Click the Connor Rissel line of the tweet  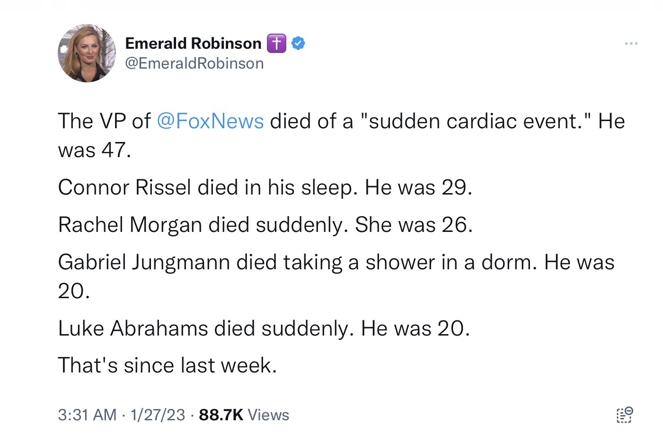click(265, 187)
